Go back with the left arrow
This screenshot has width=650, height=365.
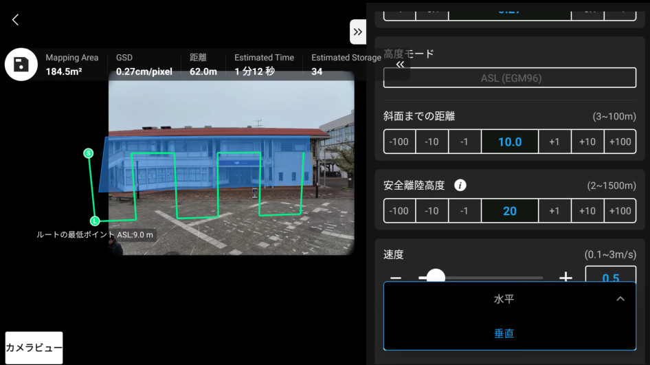[x=15, y=19]
